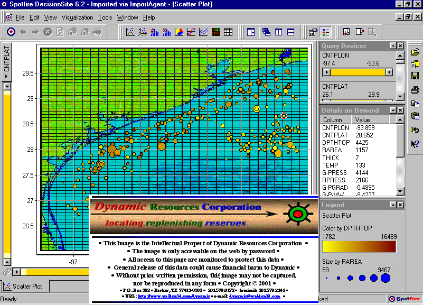The width and height of the screenshot is (423, 305).
Task: Collapse the Legend panel
Action: click(392, 205)
